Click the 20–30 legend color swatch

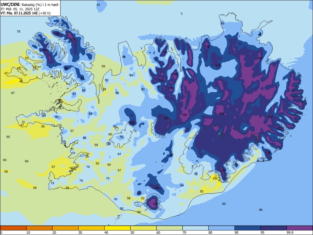click(x=65, y=228)
